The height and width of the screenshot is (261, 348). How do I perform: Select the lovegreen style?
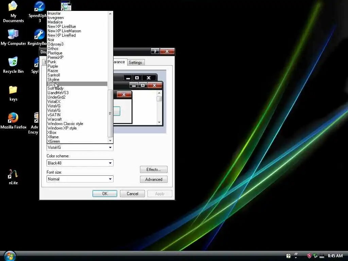tap(77, 18)
